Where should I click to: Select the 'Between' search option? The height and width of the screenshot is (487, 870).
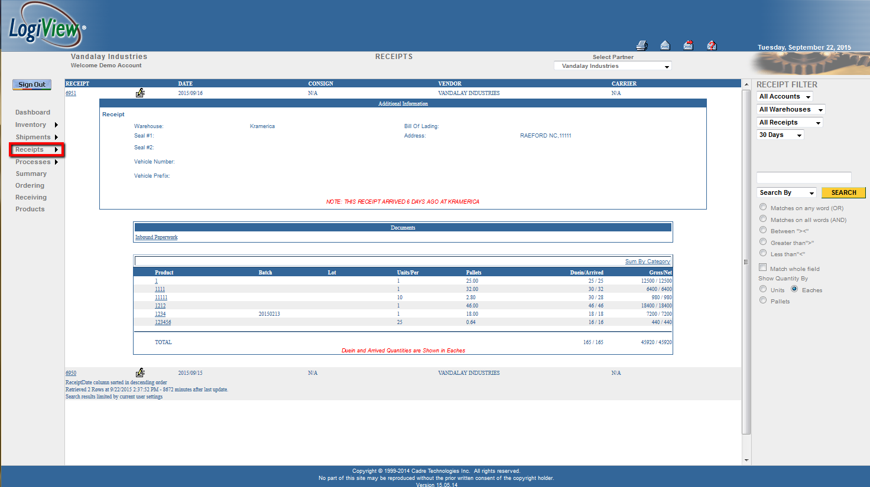pyautogui.click(x=763, y=230)
